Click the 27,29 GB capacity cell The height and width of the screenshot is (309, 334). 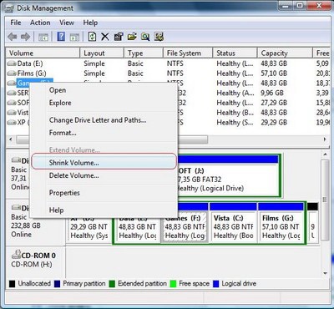click(274, 103)
